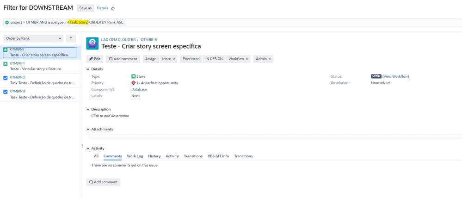Click the View Workflow link

click(x=396, y=76)
